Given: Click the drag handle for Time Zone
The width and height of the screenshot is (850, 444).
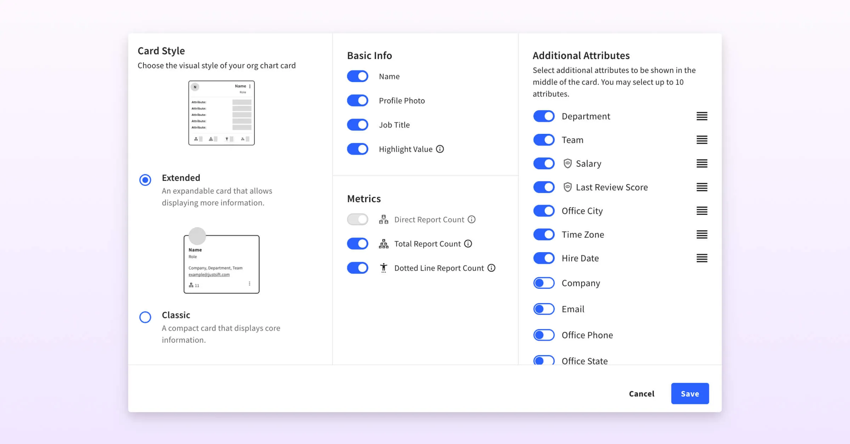Looking at the screenshot, I should (702, 234).
